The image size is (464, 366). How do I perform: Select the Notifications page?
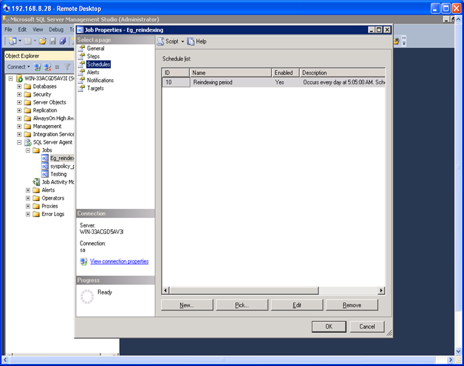[100, 81]
